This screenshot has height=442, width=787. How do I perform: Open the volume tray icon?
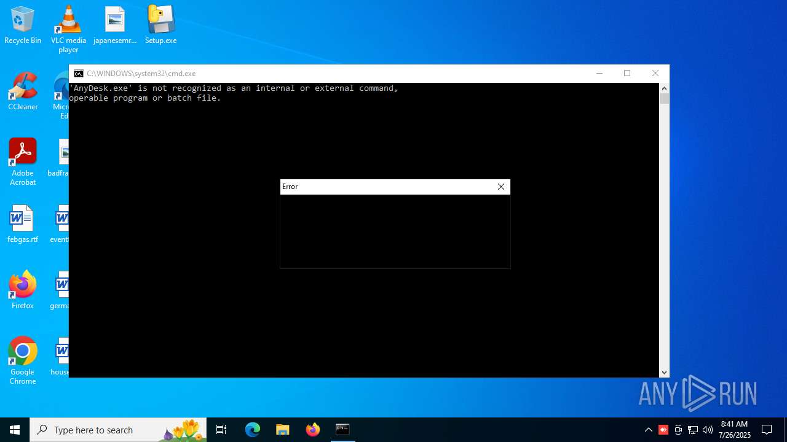(x=708, y=430)
